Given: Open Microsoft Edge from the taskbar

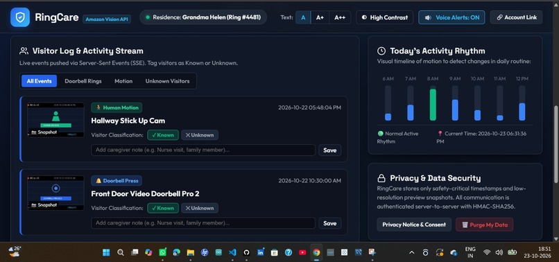Looking at the screenshot, I should (x=176, y=252).
